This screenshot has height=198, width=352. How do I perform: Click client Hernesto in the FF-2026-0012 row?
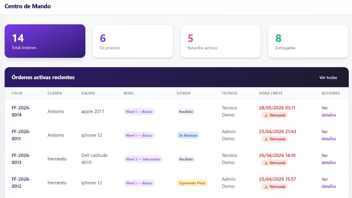(57, 183)
